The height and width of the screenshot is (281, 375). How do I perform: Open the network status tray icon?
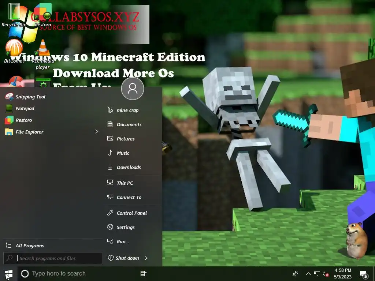pos(317,274)
